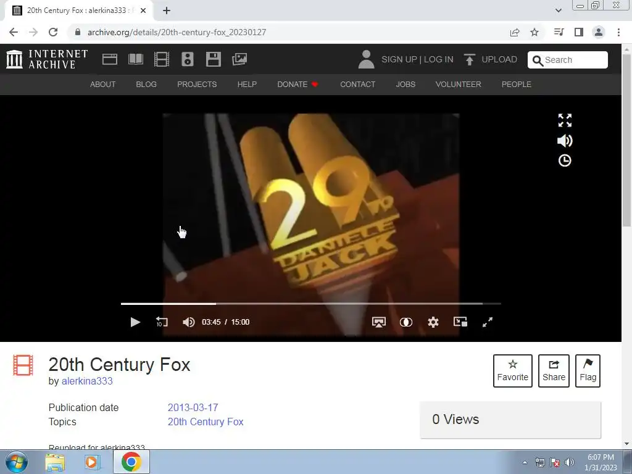Screen dimensions: 632x474
Task: Click the user avatar icon beside Sign Up
Action: click(x=366, y=59)
